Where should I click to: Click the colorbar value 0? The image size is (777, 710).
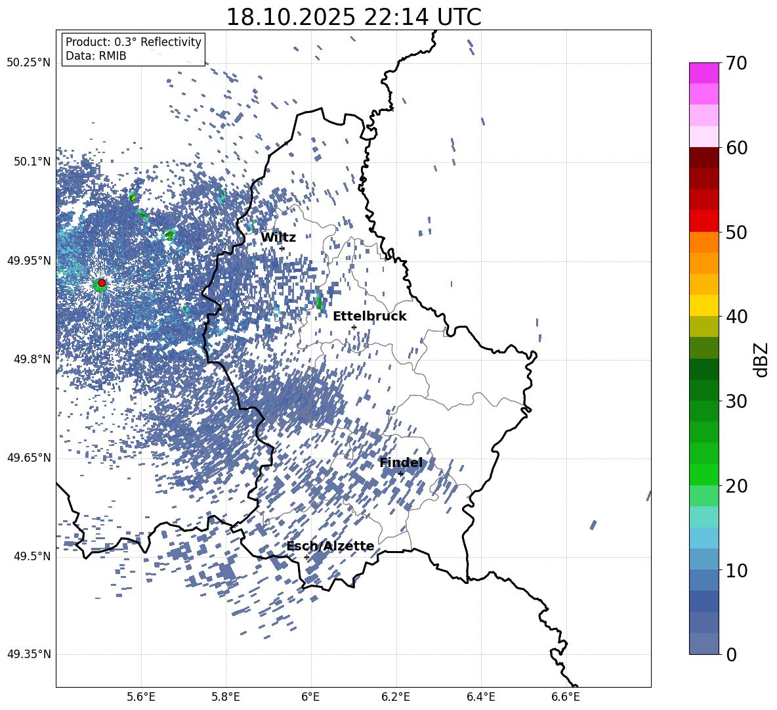coord(732,654)
